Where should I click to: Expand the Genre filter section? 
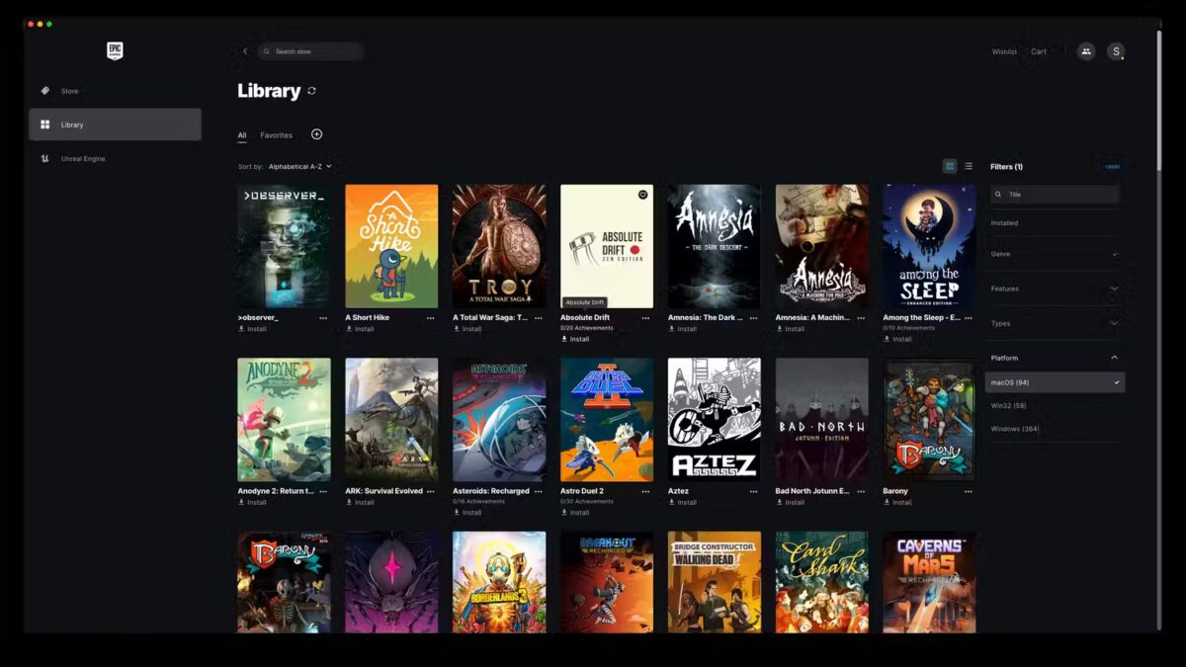pyautogui.click(x=1055, y=254)
